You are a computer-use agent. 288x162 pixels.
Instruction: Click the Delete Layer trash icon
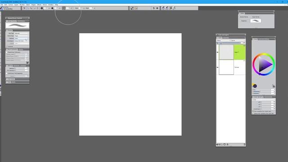tap(244, 144)
